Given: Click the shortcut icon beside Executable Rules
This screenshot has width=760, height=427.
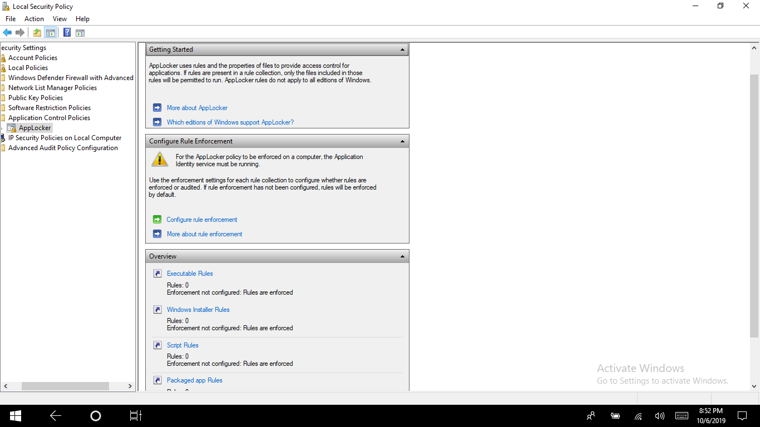Looking at the screenshot, I should coord(157,274).
